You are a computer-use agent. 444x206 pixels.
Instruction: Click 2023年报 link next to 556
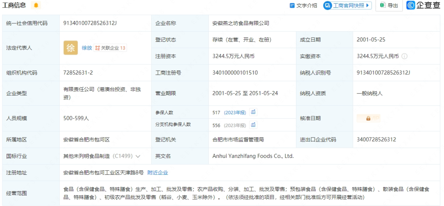tap(235, 125)
